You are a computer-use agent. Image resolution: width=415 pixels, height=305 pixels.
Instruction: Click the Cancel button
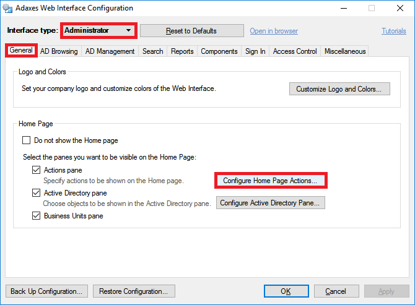pos(336,291)
